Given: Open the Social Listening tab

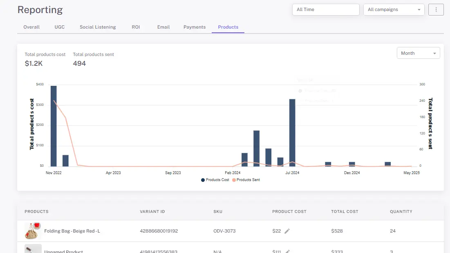Looking at the screenshot, I should point(98,27).
